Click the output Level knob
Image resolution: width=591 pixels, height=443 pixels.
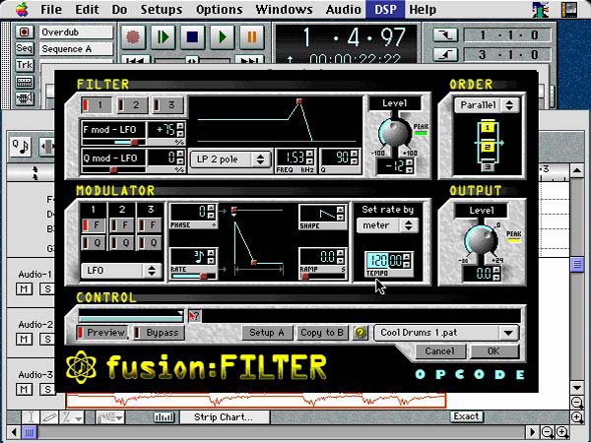click(483, 236)
